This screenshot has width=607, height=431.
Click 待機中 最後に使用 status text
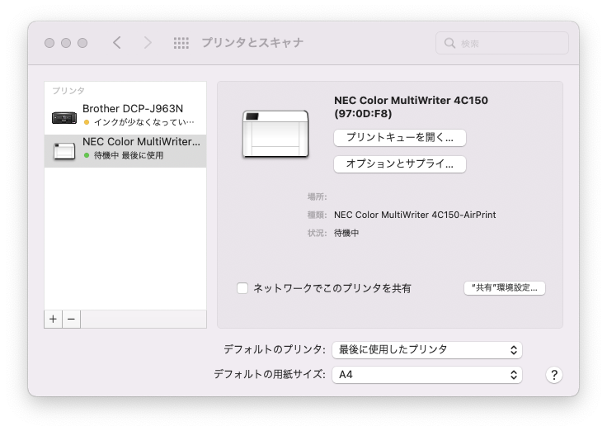[129, 155]
